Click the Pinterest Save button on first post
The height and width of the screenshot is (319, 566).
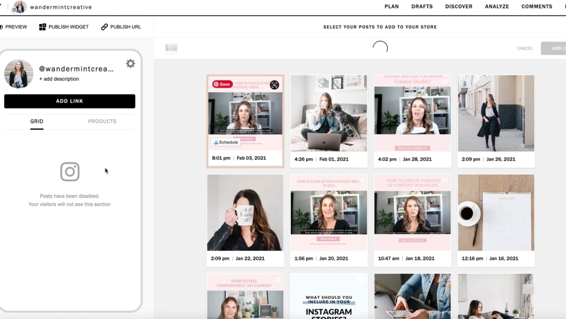(222, 84)
